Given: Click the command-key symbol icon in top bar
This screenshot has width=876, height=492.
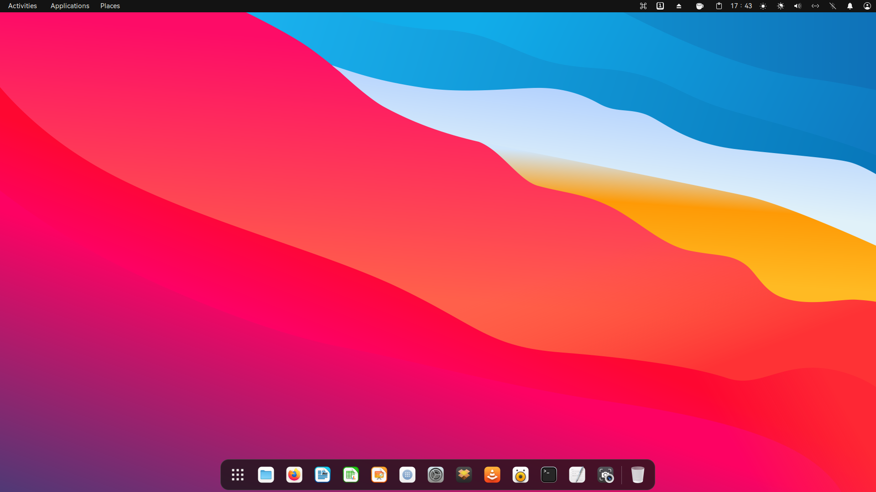Looking at the screenshot, I should click(643, 6).
